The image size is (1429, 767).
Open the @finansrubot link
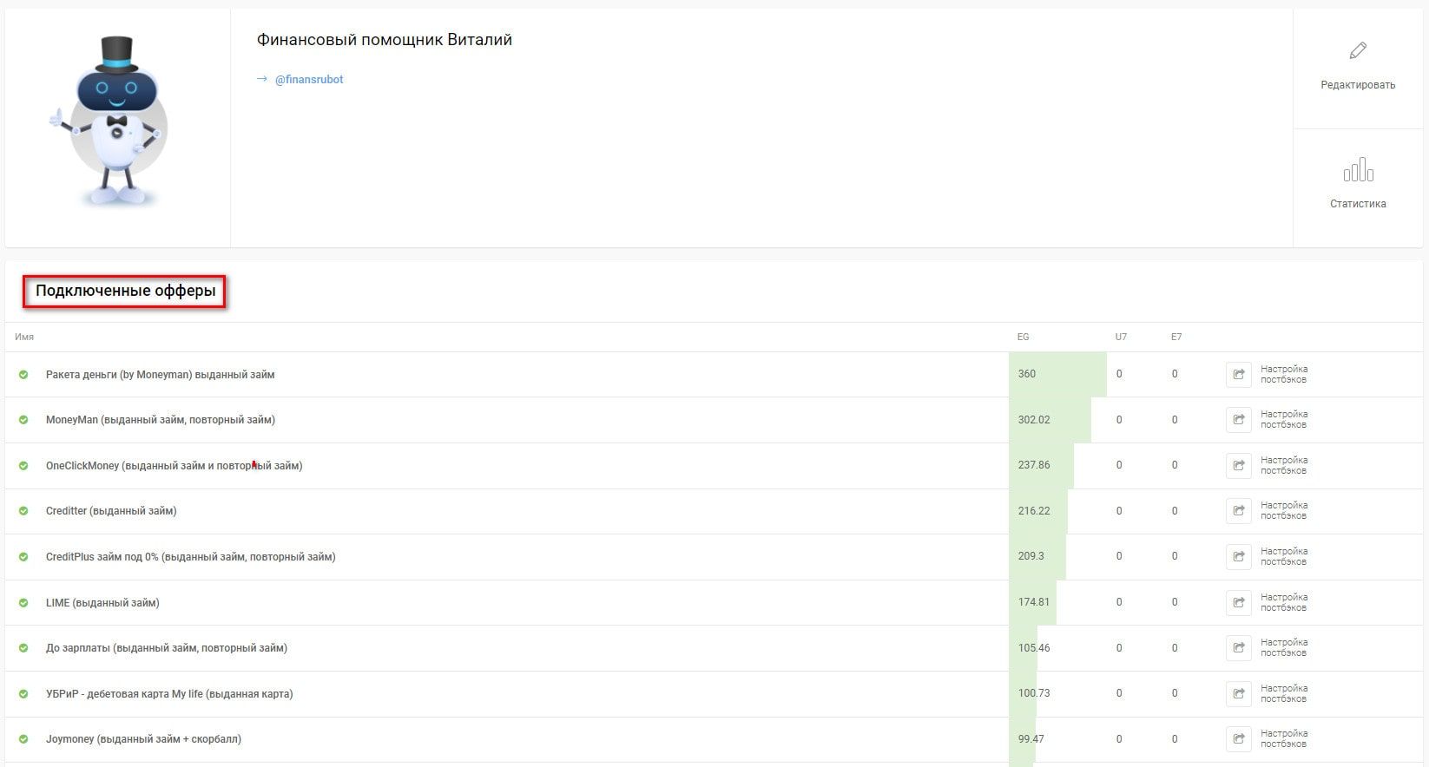(308, 79)
